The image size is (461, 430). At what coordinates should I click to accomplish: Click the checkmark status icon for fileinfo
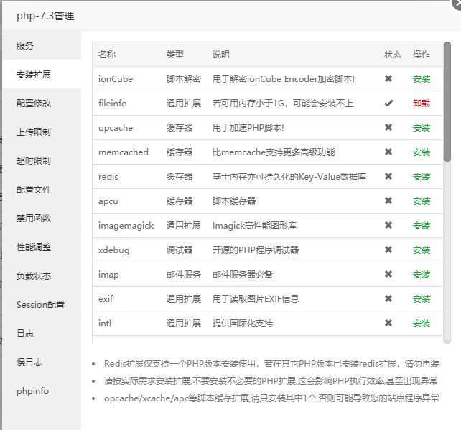[x=388, y=103]
